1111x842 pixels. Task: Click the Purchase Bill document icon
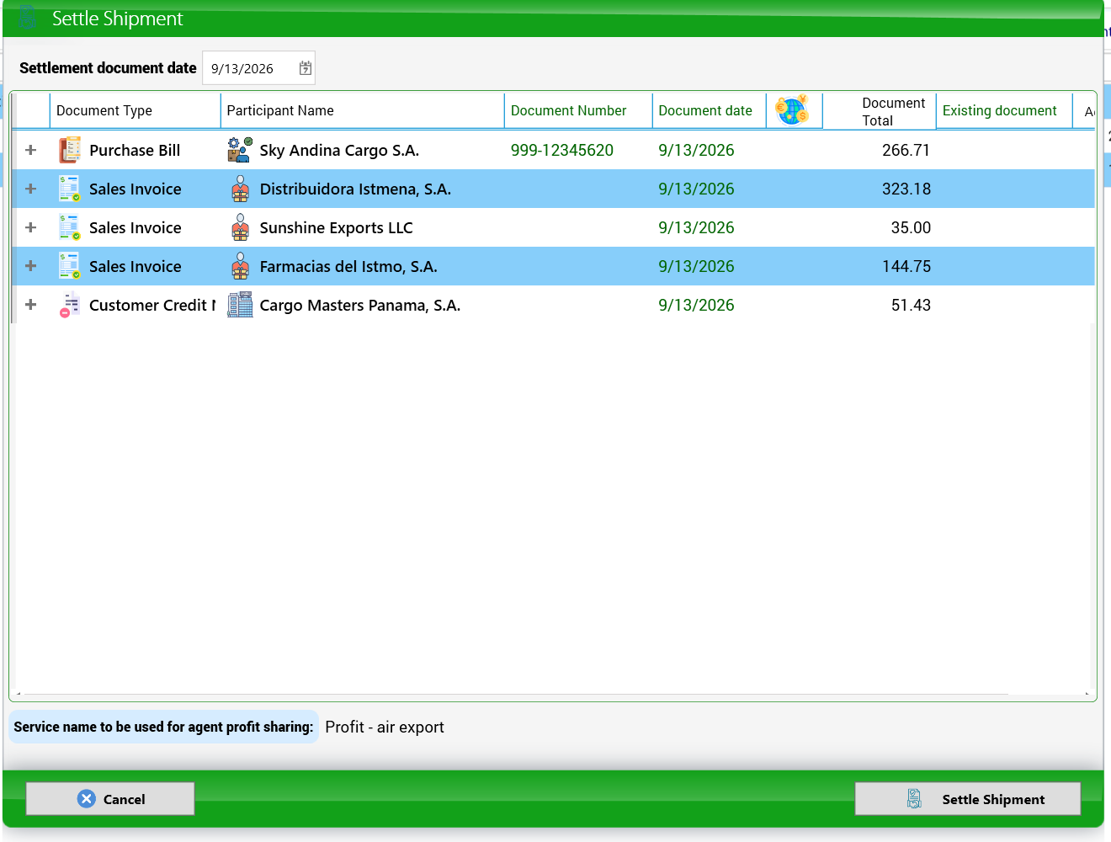tap(70, 150)
